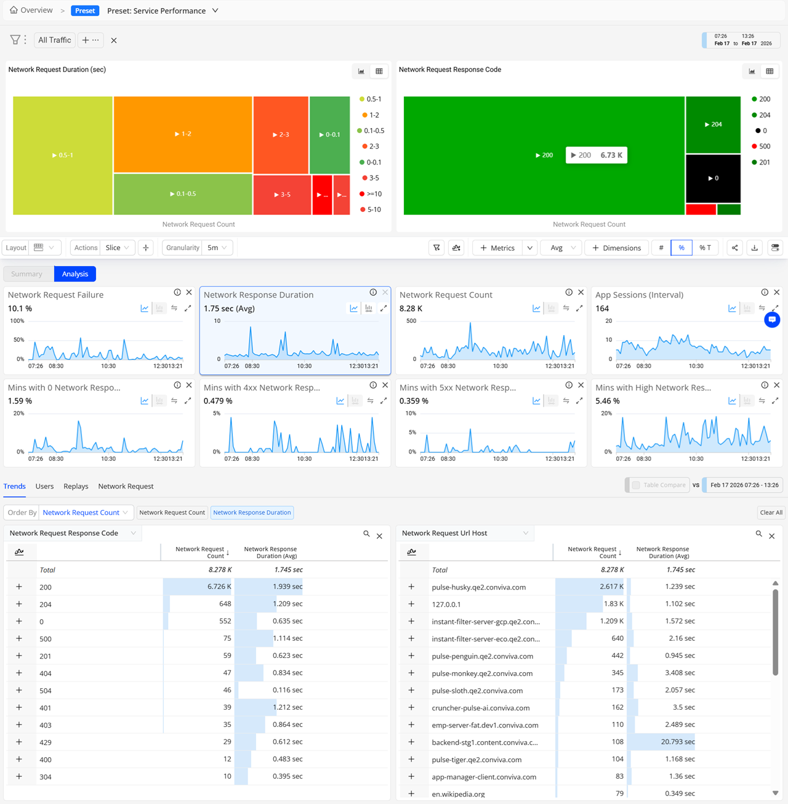The width and height of the screenshot is (788, 804).
Task: Open the Order By Network Request Count dropdown
Action: click(x=85, y=513)
